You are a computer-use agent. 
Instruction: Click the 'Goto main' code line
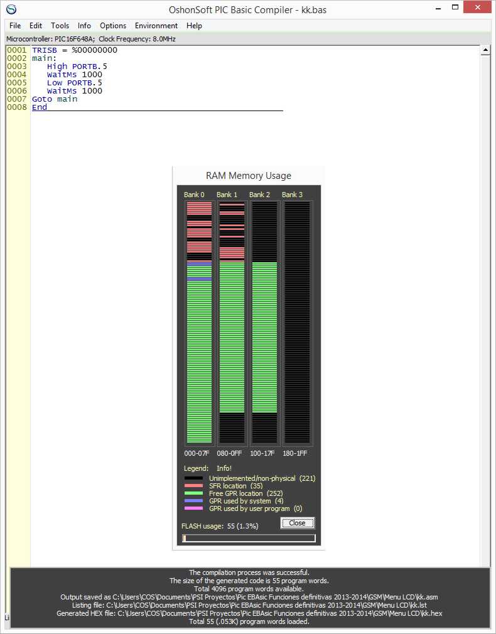click(55, 99)
